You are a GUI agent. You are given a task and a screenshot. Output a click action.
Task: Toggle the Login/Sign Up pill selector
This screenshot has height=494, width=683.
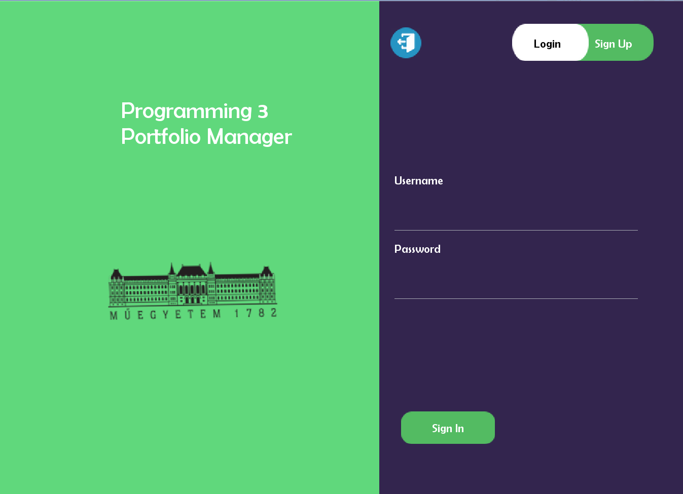(582, 43)
